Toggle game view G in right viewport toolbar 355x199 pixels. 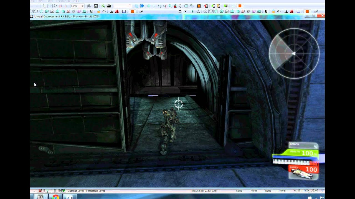click(266, 11)
